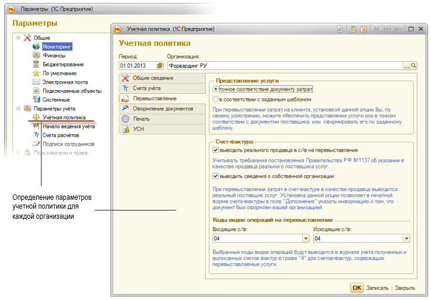Click the Организация field with Форвардинг РУ
This screenshot has height=300, width=431.
click(x=286, y=66)
